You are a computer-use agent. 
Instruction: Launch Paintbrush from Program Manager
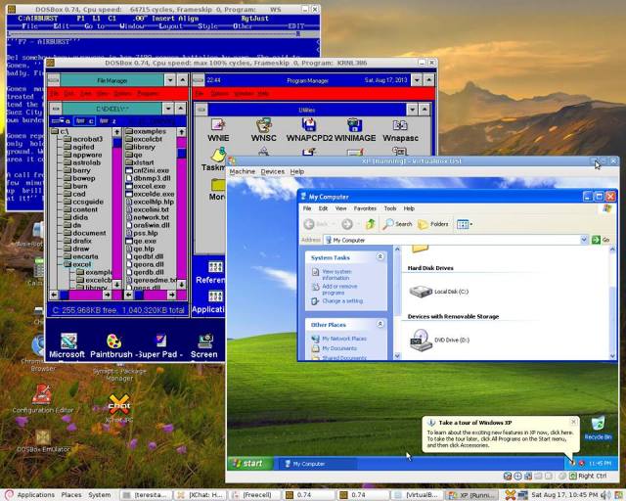pyautogui.click(x=112, y=342)
